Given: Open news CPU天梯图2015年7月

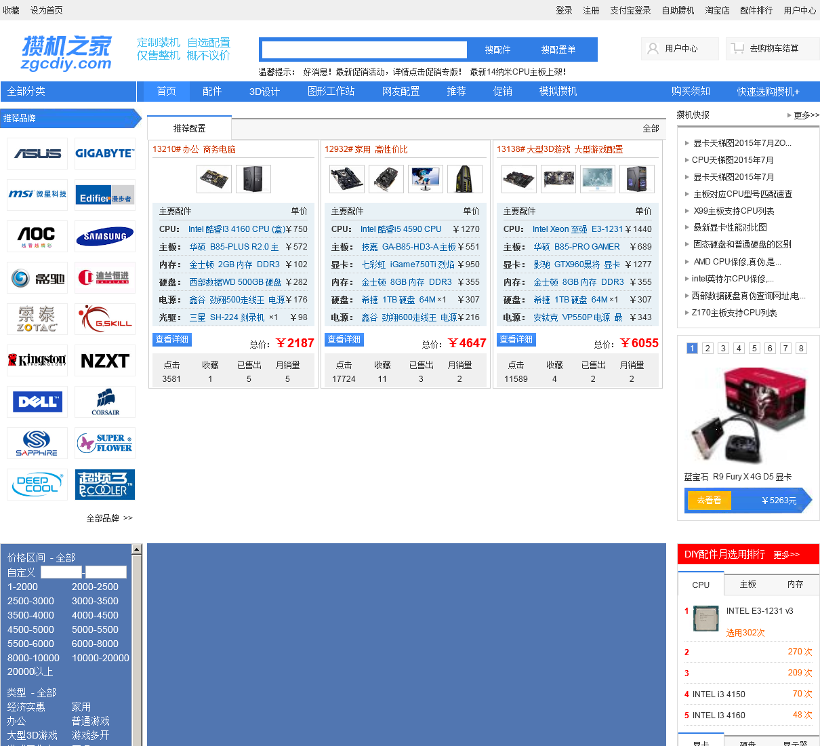Looking at the screenshot, I should (x=733, y=160).
